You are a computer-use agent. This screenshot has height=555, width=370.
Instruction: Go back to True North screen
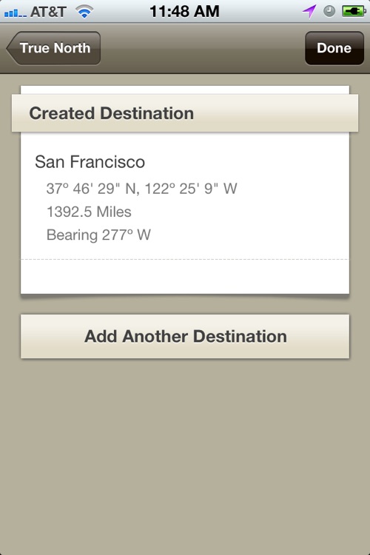[x=53, y=48]
